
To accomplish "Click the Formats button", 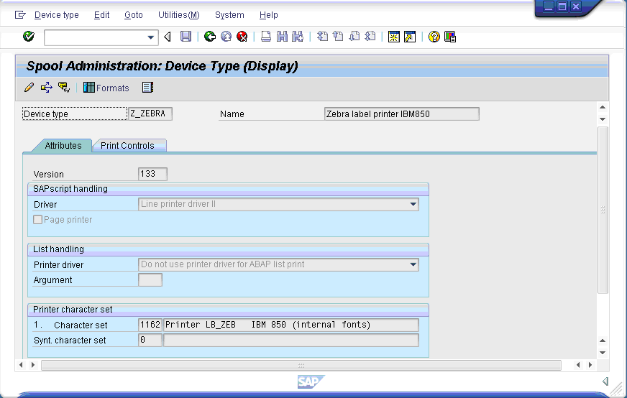I will 106,88.
